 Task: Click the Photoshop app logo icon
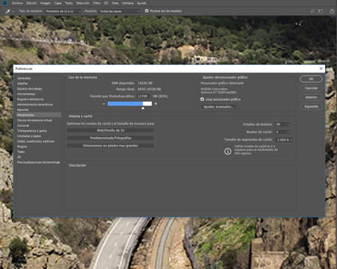[x=4, y=3]
